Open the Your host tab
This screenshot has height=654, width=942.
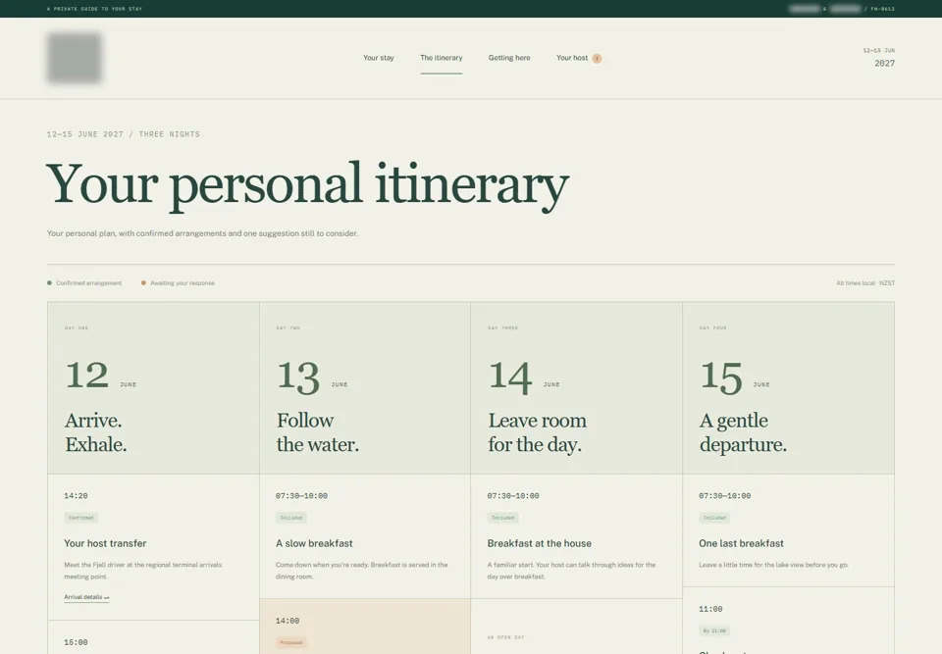[572, 58]
